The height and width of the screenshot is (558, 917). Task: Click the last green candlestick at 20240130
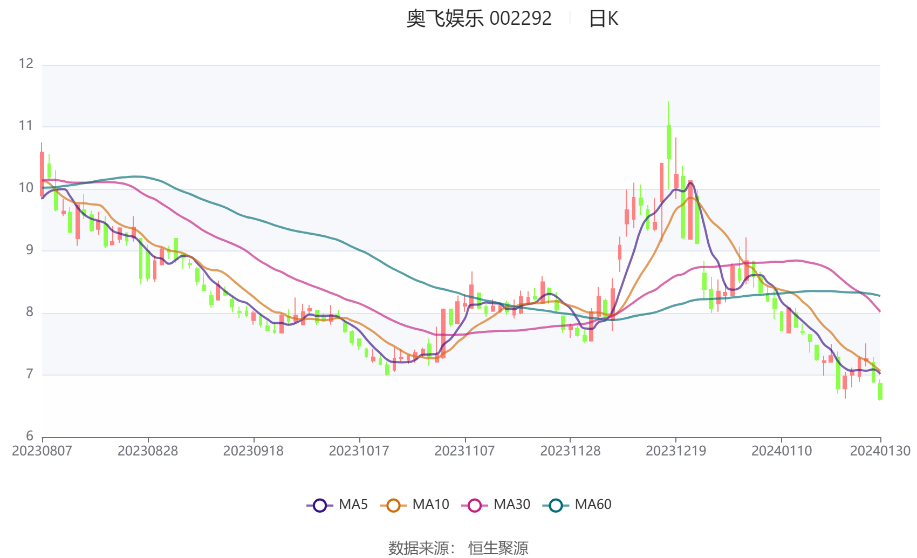coord(880,391)
